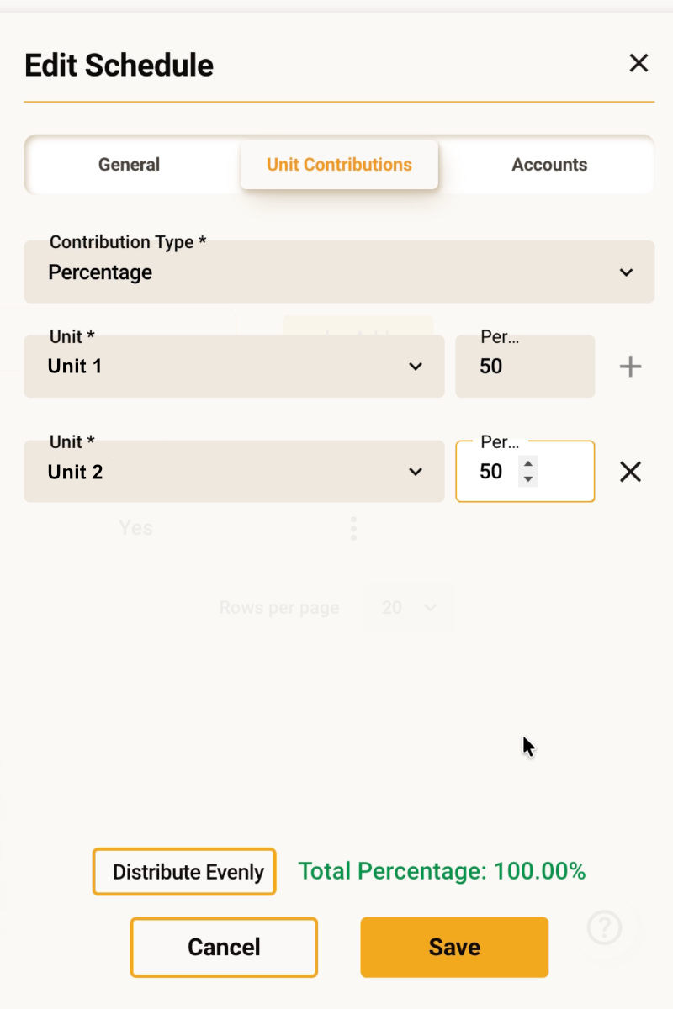The image size is (673, 1009).
Task: Increase Unit 2 percentage with up arrow
Action: [528, 463]
